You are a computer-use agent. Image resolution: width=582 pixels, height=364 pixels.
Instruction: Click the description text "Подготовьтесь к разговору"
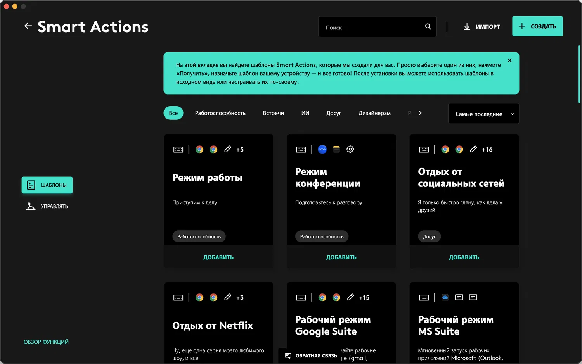click(329, 202)
